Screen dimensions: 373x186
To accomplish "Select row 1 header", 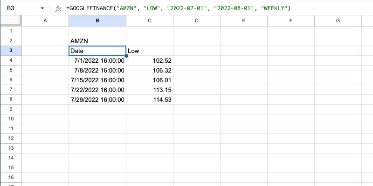I will click(x=10, y=31).
